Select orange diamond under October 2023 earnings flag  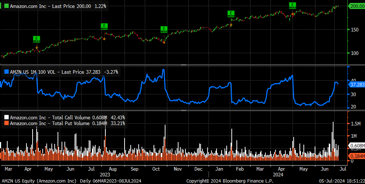164,42
